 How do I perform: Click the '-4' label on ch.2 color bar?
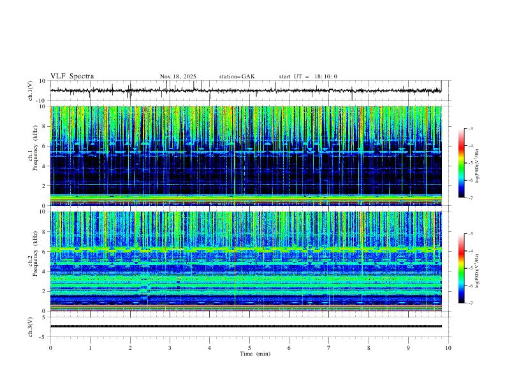(x=470, y=251)
